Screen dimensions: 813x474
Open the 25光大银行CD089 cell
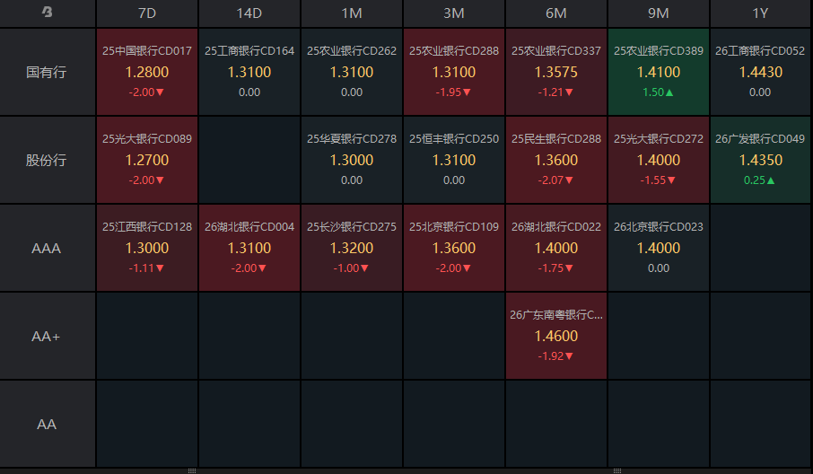(x=147, y=161)
